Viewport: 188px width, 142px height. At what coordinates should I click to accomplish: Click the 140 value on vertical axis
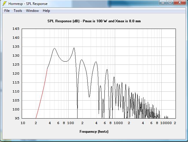coord(16,38)
